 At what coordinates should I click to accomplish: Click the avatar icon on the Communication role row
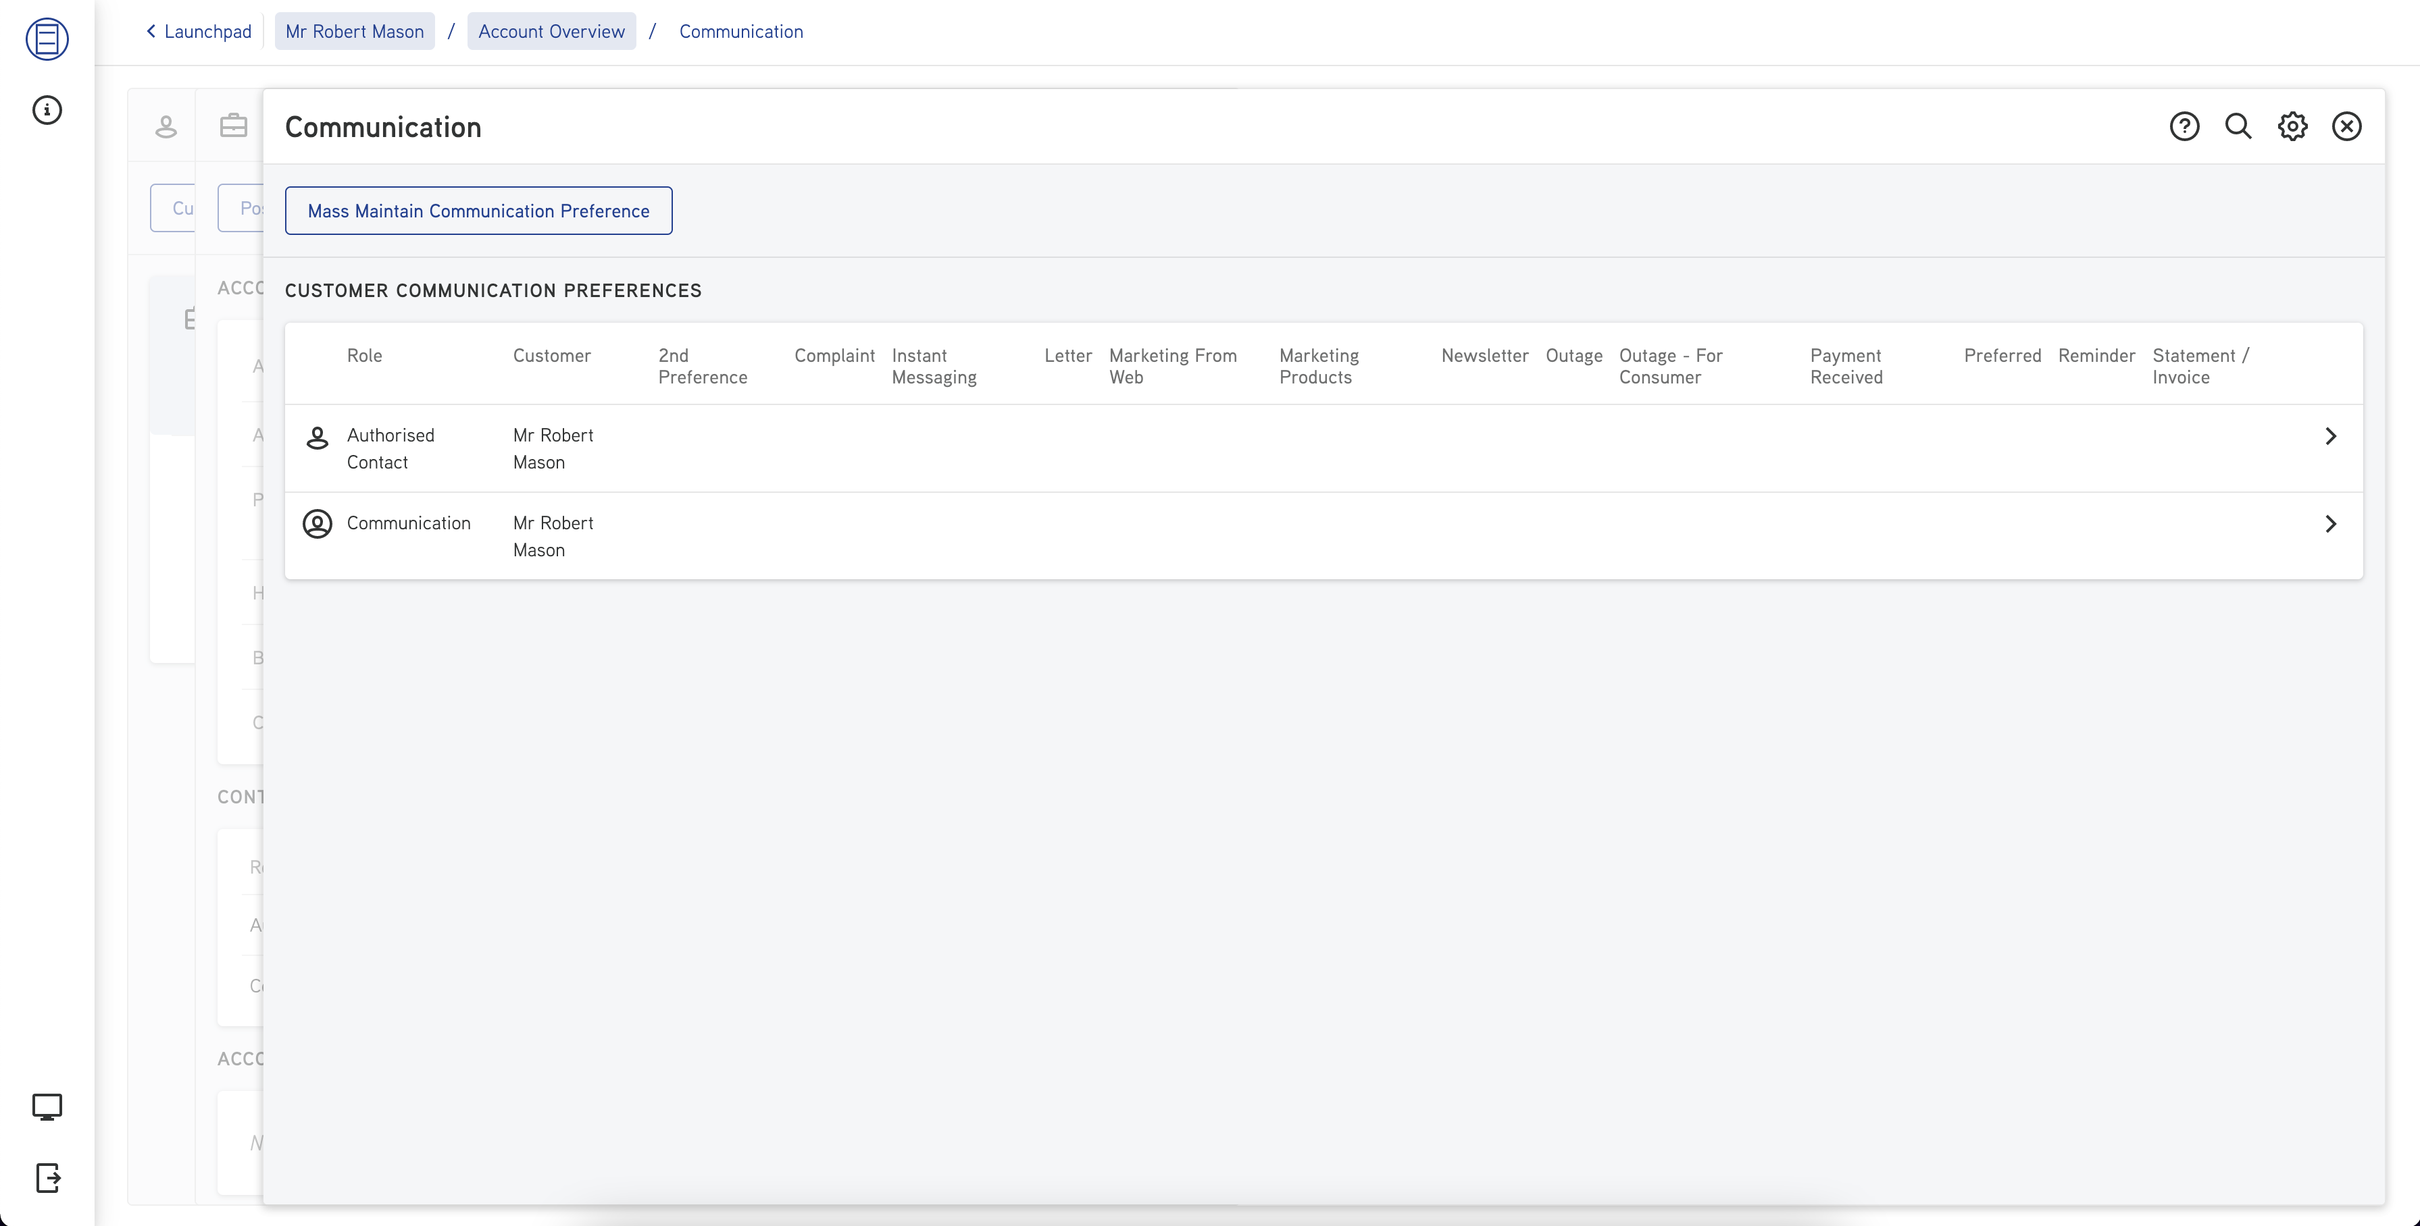pos(316,524)
